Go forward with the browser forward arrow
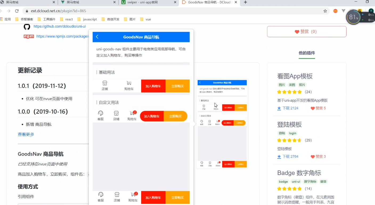The height and width of the screenshot is (205, 375). click(9, 11)
